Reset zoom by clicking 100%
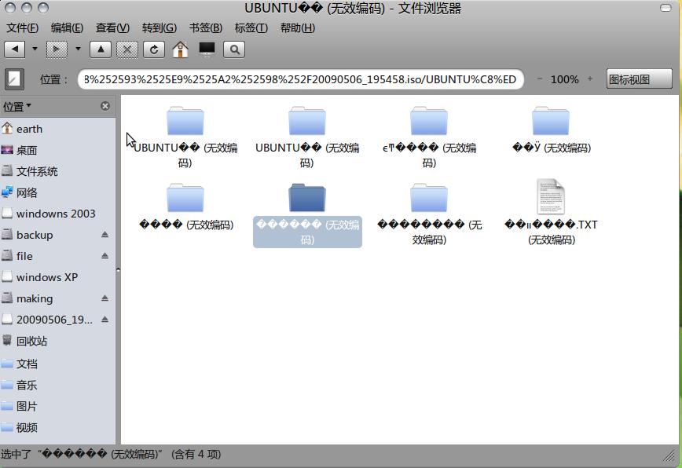The width and height of the screenshot is (682, 468). click(565, 79)
